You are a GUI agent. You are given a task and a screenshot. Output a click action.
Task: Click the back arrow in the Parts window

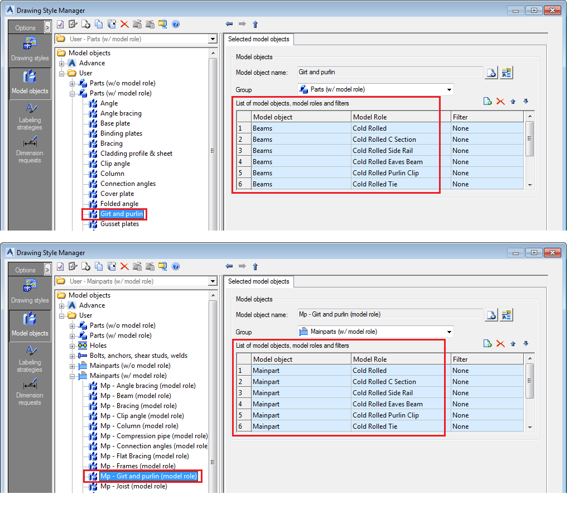[229, 24]
